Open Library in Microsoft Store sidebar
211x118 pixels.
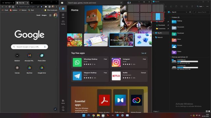(x=63, y=102)
